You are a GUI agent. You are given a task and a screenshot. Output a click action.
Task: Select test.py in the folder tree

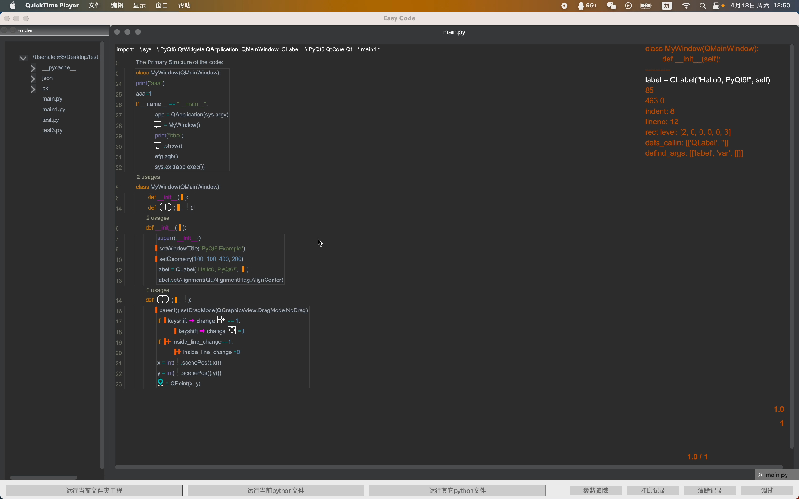(50, 120)
